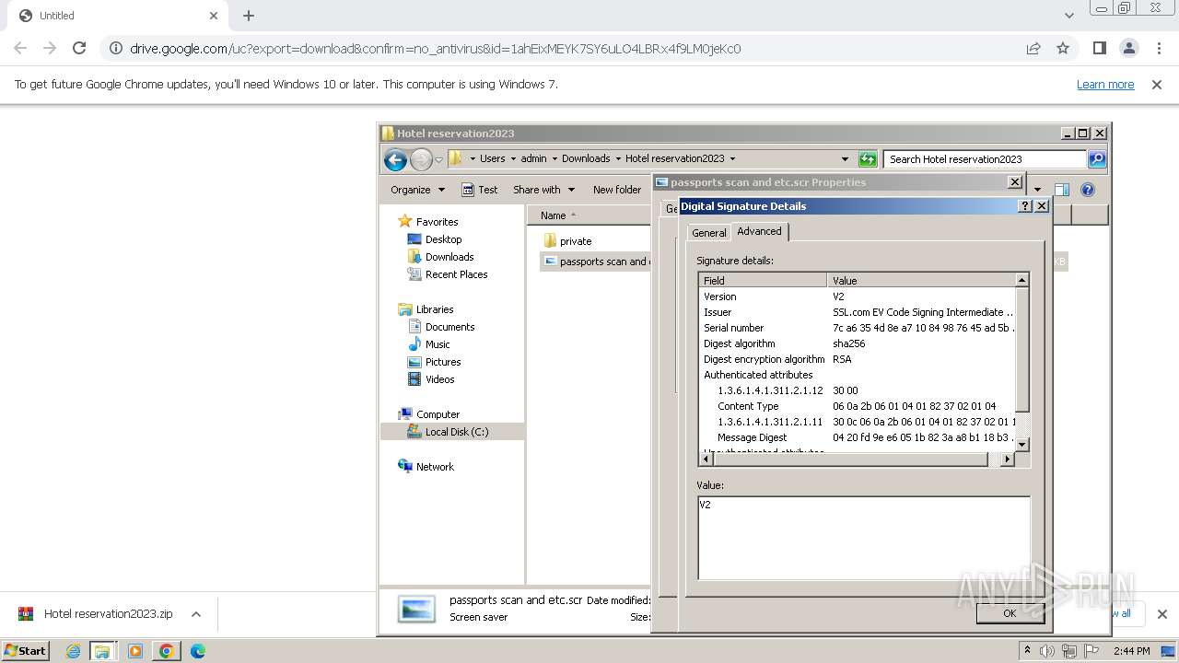Click Chrome's back navigation arrow
The image size is (1179, 663).
(20, 48)
